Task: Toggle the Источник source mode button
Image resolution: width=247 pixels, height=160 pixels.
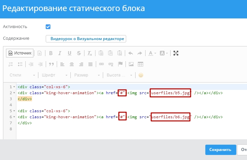Action: click(x=19, y=53)
